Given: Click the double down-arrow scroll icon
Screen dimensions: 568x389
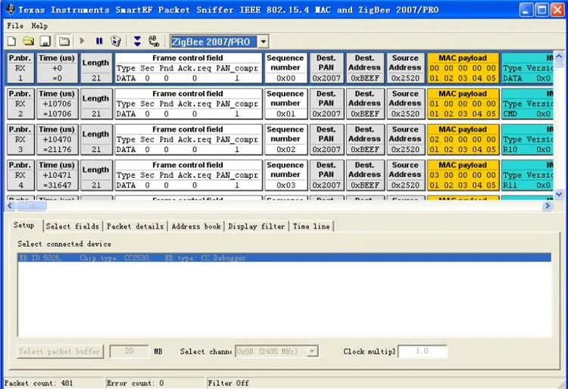Looking at the screenshot, I should (137, 41).
